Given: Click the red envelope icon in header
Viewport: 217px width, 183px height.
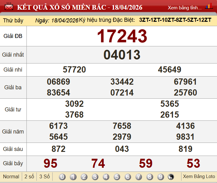Looking at the screenshot, I should click(9, 7).
